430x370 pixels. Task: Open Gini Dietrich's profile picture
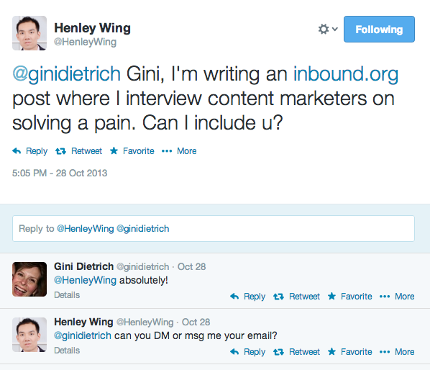pos(29,279)
